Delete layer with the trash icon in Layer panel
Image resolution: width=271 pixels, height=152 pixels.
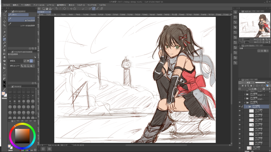pos(269,89)
